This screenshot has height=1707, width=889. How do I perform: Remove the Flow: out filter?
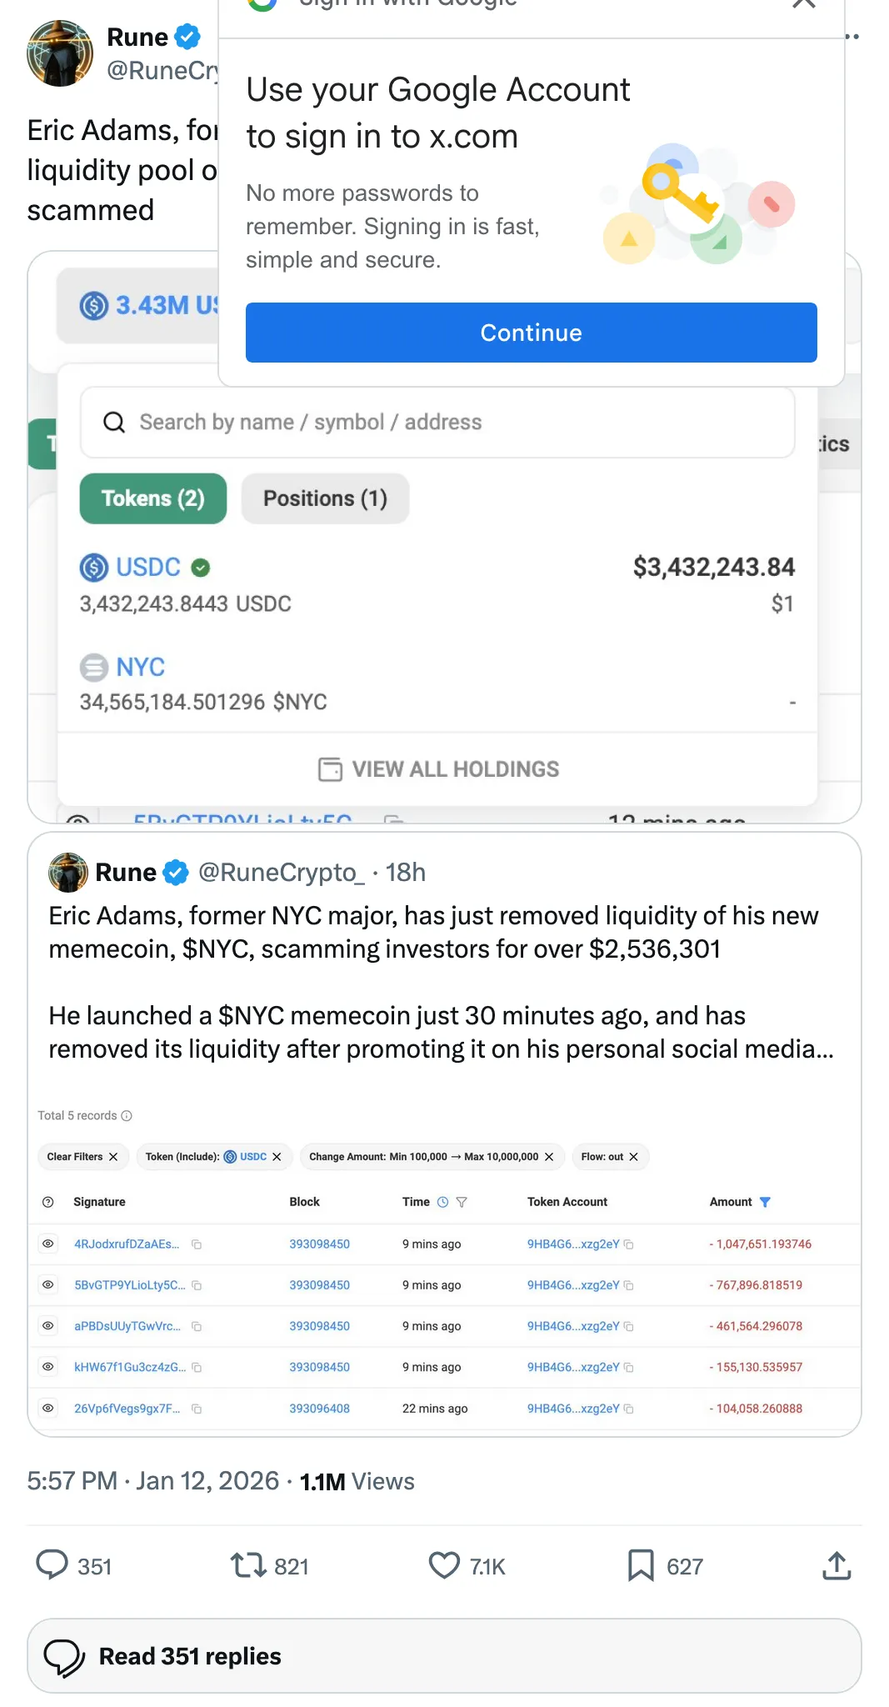tap(634, 1157)
